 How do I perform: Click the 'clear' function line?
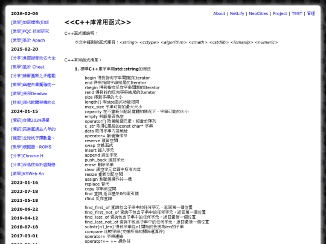[x=113, y=169]
